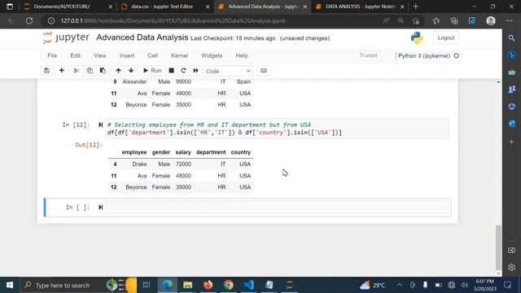Click the run marker beside empty cell

pyautogui.click(x=100, y=208)
